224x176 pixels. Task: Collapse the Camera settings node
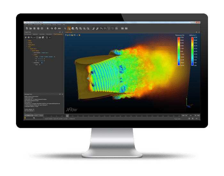[30, 51]
